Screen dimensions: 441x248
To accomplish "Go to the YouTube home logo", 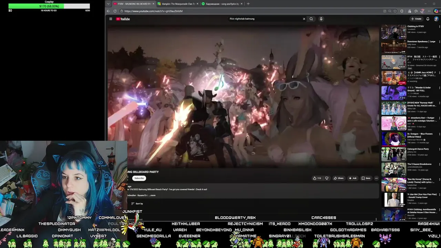I will click(x=123, y=19).
